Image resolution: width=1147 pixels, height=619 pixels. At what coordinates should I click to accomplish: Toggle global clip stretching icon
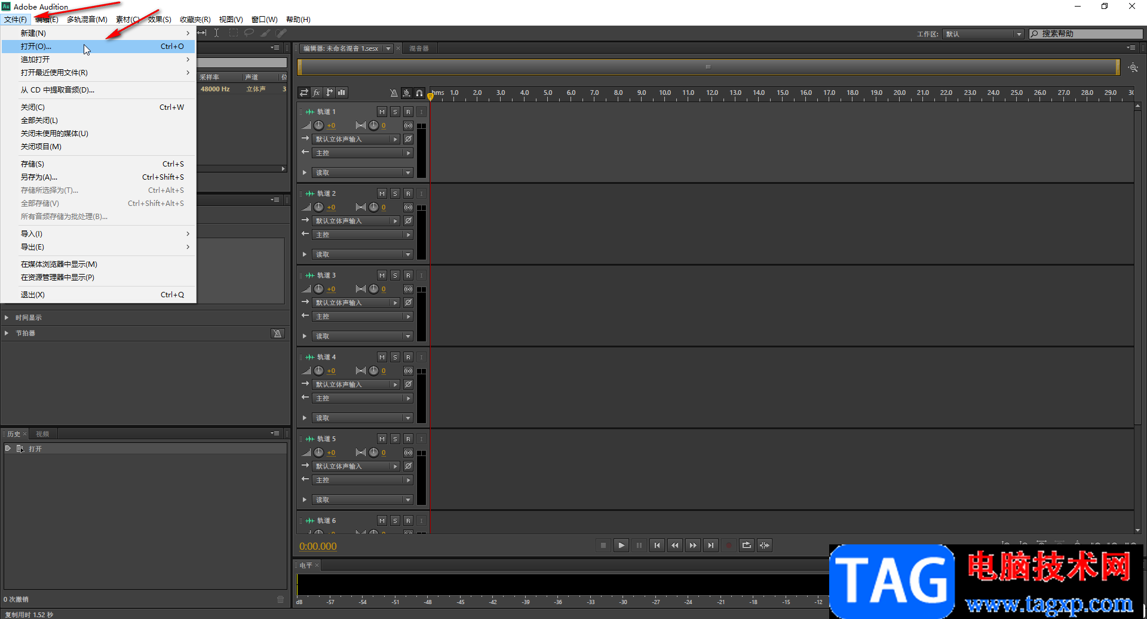pos(407,93)
